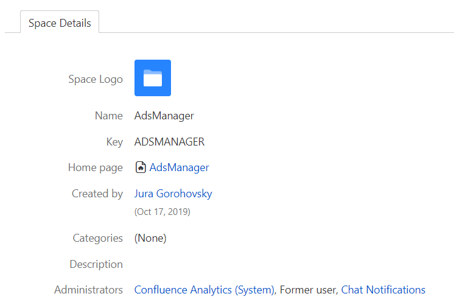Open the Chat Notifications administrator link

coord(383,290)
